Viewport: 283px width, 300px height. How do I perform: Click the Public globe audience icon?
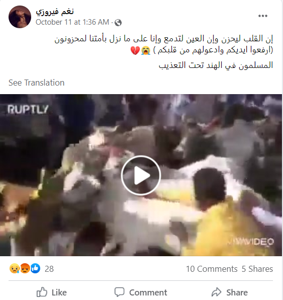pyautogui.click(x=118, y=23)
